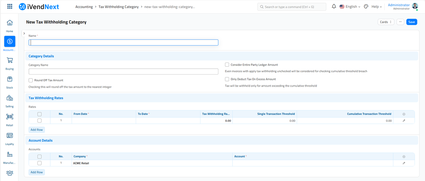Click the apps grid launcher icon

point(10,7)
